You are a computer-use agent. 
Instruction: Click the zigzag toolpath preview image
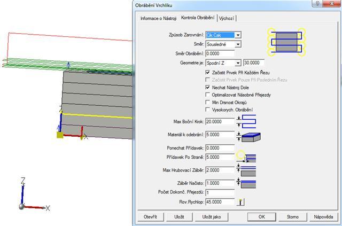point(286,42)
